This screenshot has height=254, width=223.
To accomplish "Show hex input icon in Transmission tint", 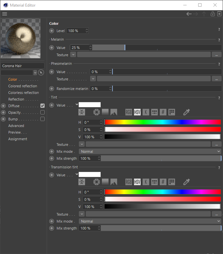I will click(163, 182).
